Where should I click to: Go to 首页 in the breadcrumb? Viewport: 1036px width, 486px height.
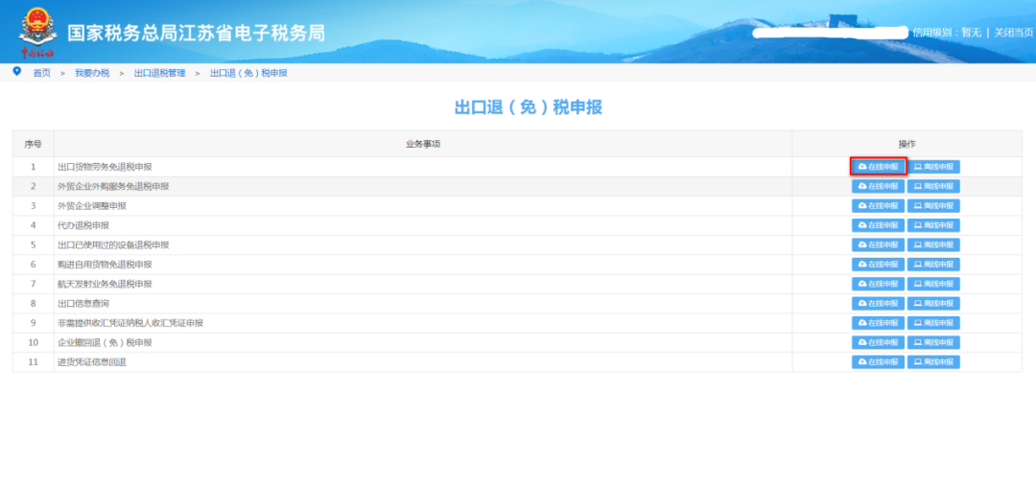[x=41, y=73]
